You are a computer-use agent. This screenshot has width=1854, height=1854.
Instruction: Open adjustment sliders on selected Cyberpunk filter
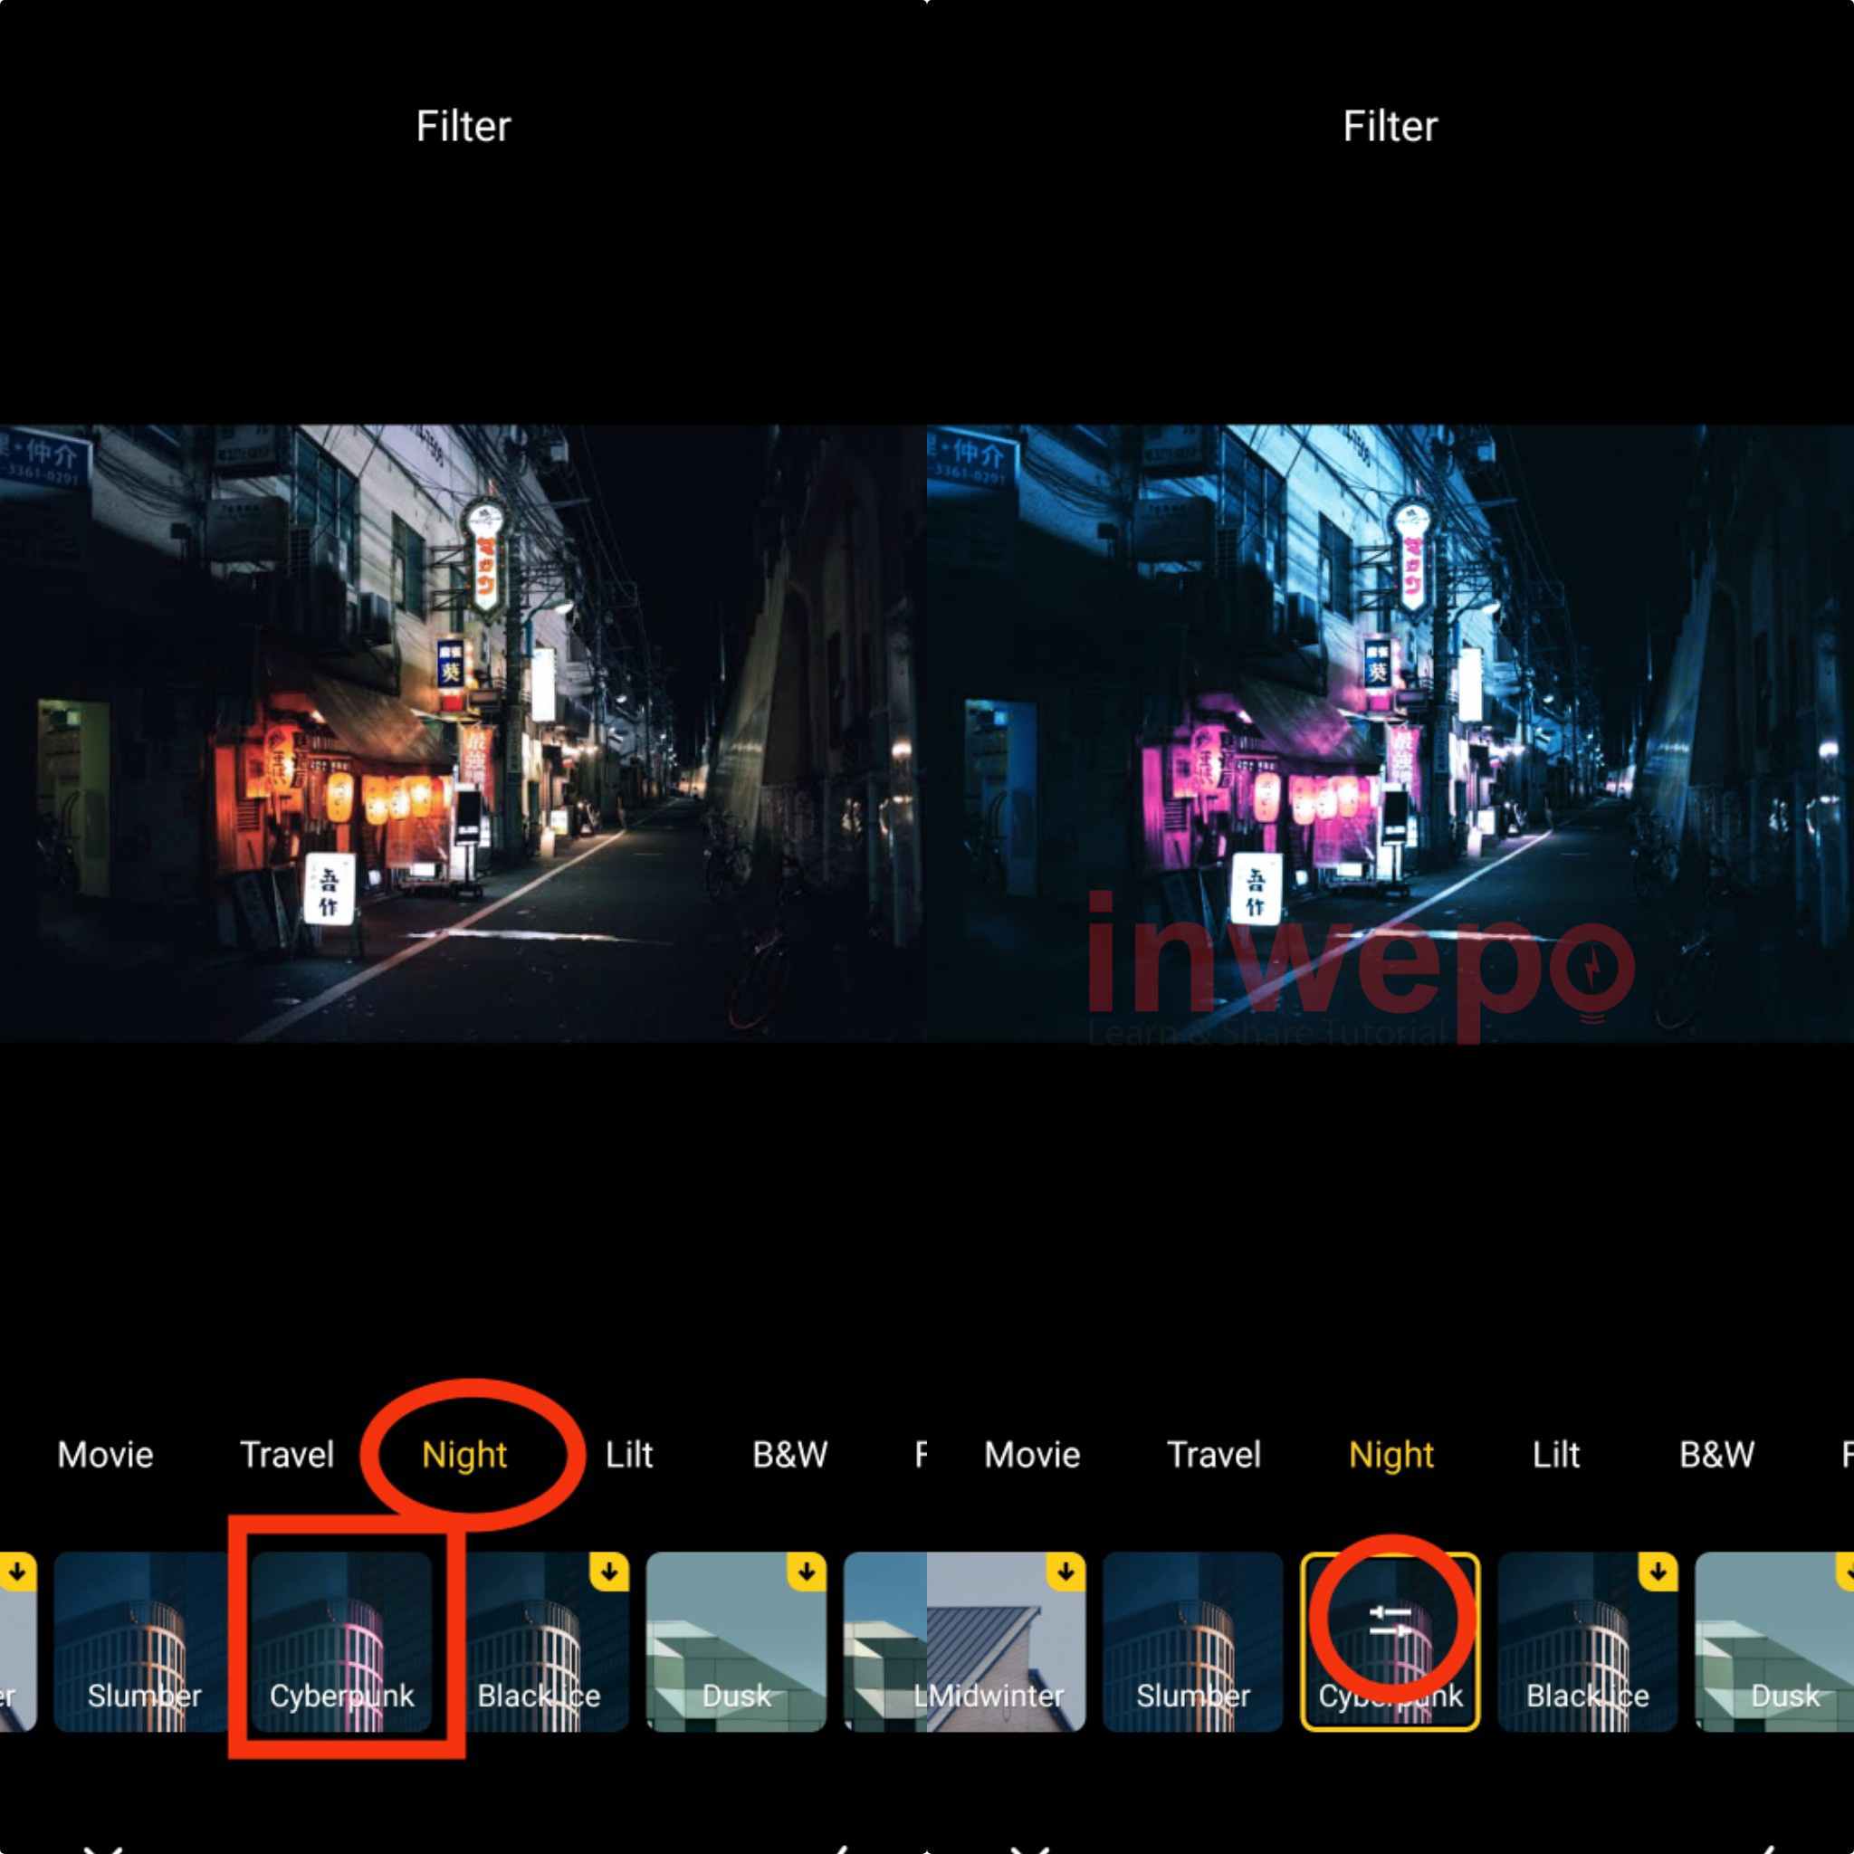point(1390,1621)
